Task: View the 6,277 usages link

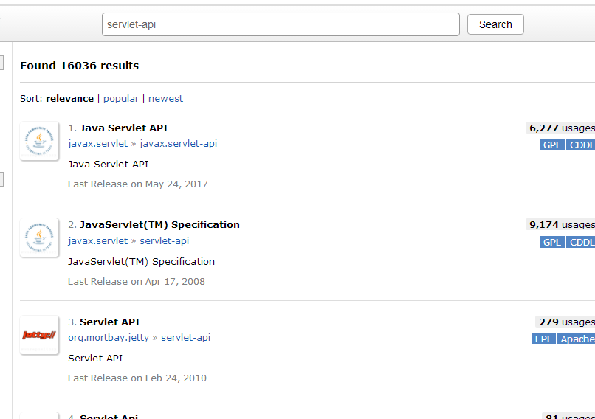Action: (x=561, y=128)
